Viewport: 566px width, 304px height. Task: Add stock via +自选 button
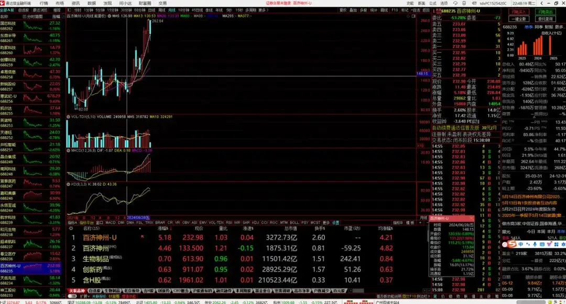[416, 10]
